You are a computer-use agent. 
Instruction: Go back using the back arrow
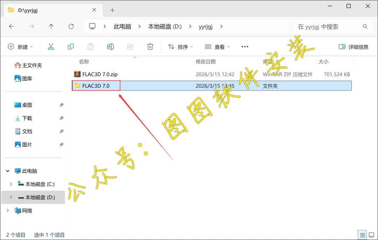11,27
